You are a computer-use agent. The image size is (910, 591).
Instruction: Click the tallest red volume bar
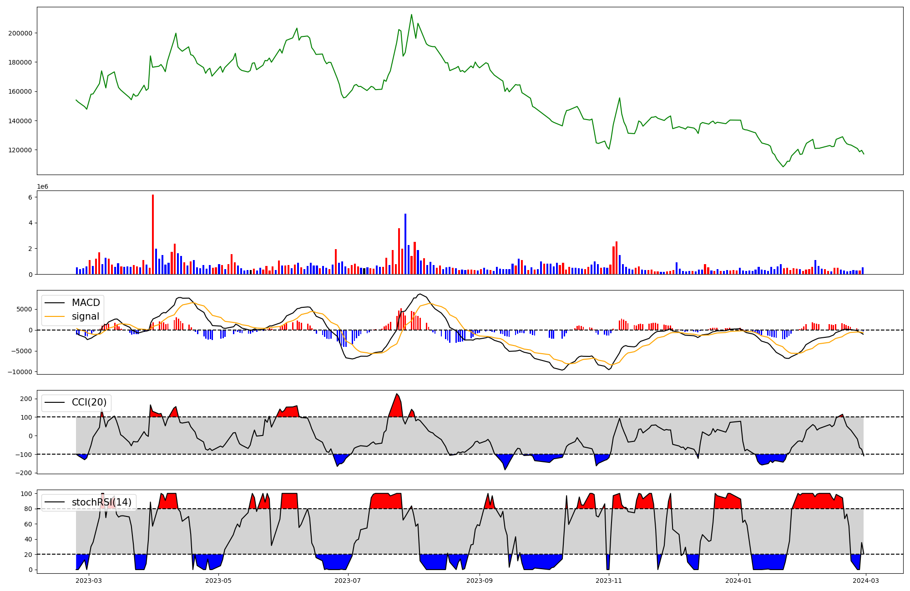(153, 234)
